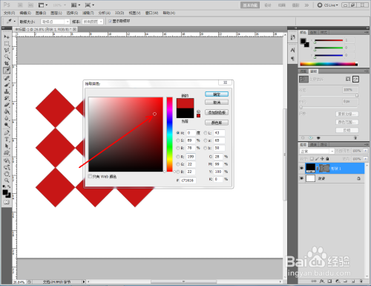Enable the Only Web Colors checkbox
This screenshot has height=286, width=371.
[x=90, y=176]
